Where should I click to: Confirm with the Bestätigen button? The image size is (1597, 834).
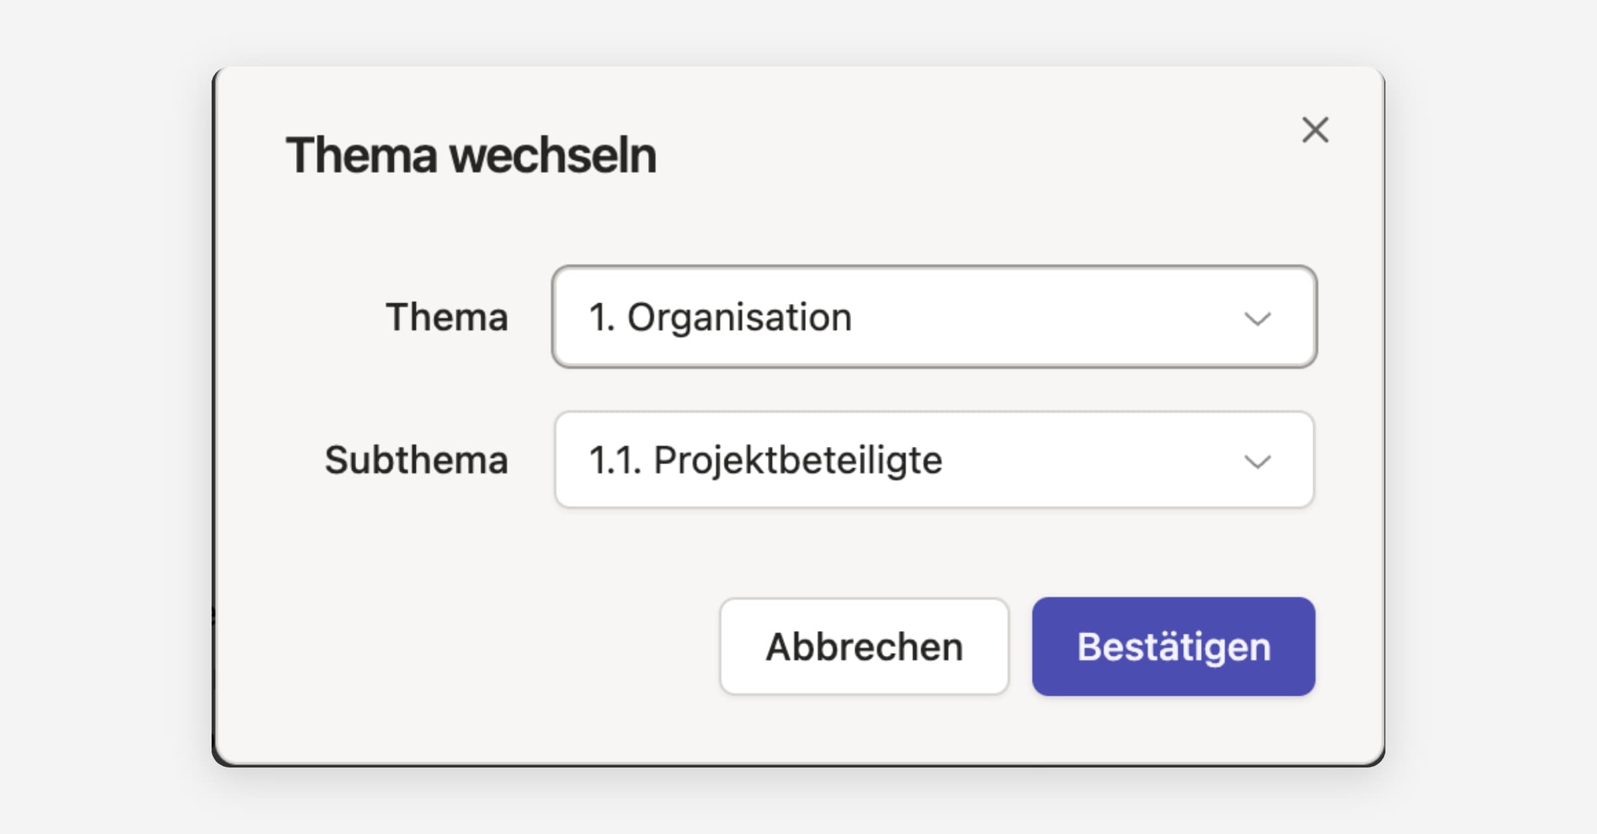pyautogui.click(x=1173, y=646)
